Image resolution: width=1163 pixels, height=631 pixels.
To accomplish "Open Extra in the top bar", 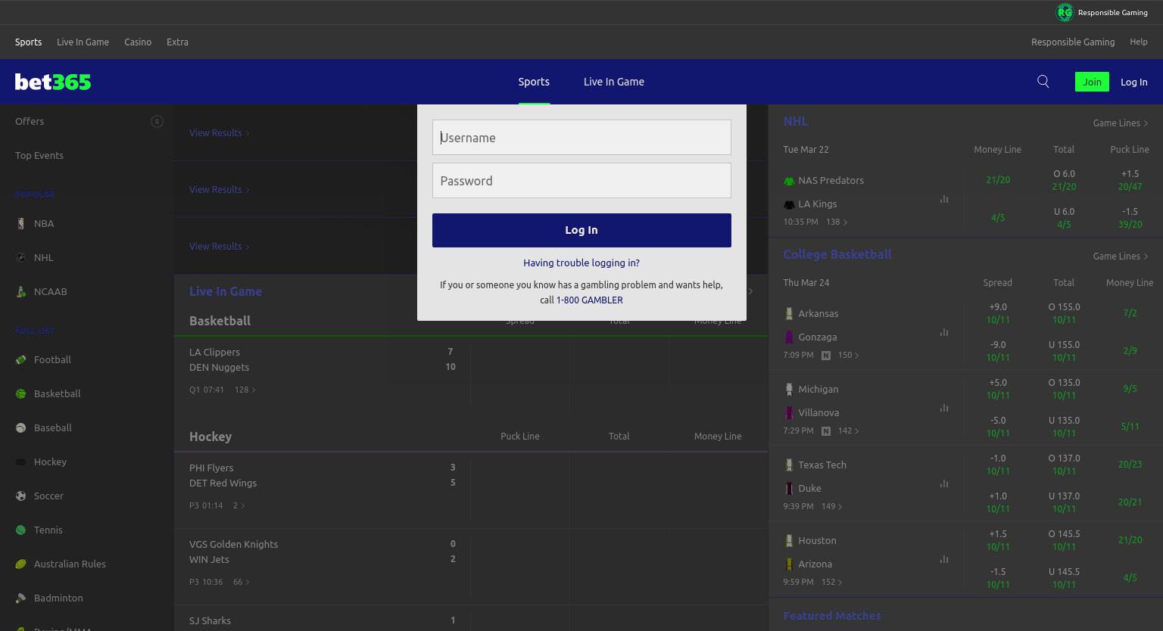I will point(177,42).
